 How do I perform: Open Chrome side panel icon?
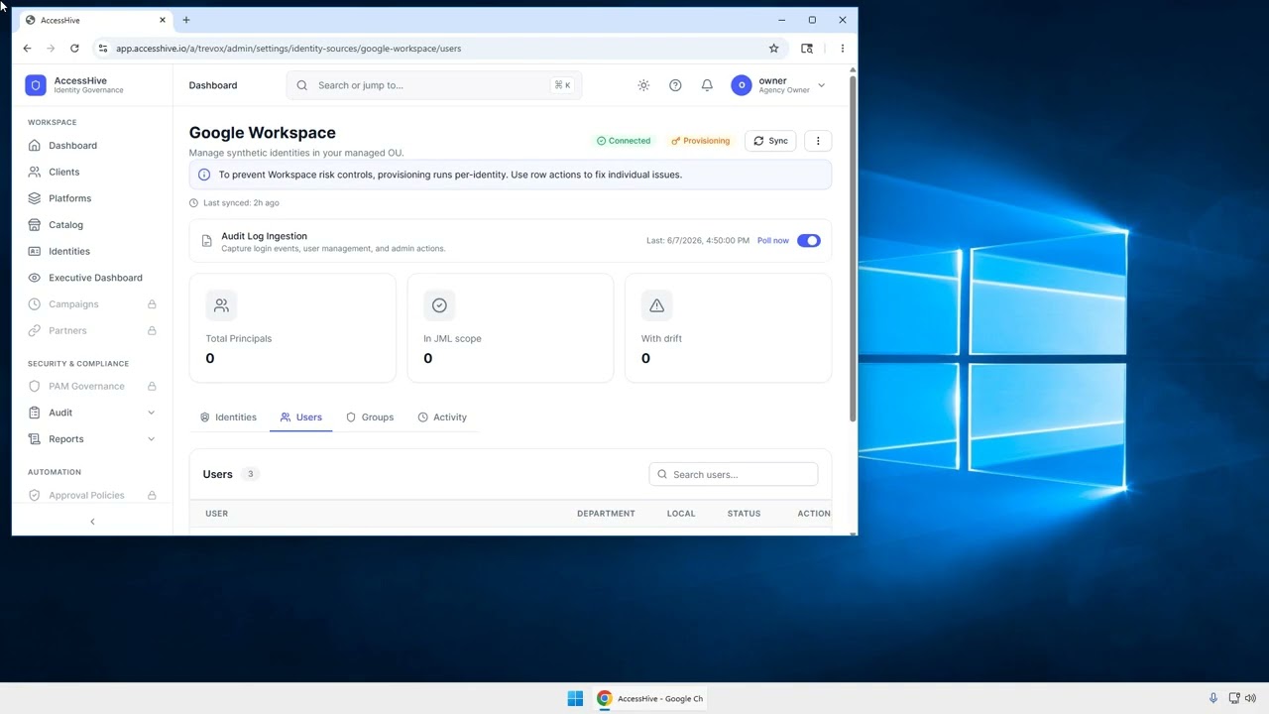pyautogui.click(x=807, y=48)
